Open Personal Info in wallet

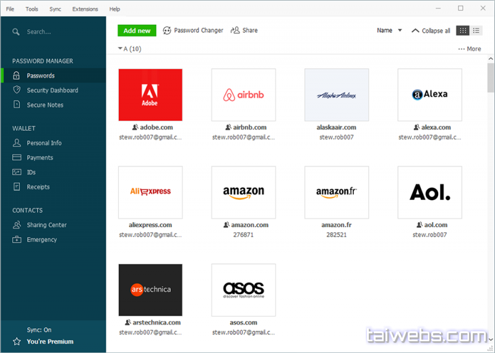click(x=44, y=143)
